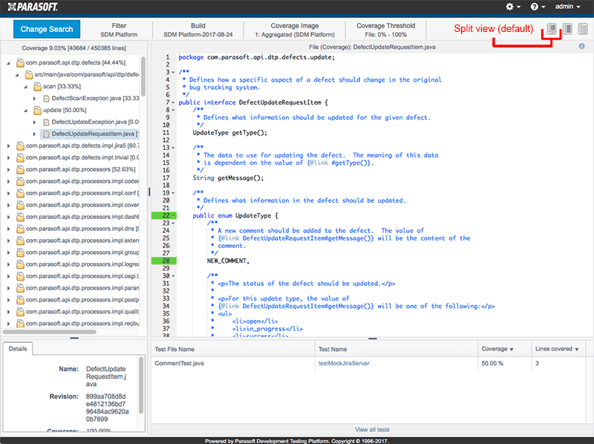Screen dimensions: 594x444
Task: Click the file icon of DefectUpdateException.java
Action: tap(46, 122)
